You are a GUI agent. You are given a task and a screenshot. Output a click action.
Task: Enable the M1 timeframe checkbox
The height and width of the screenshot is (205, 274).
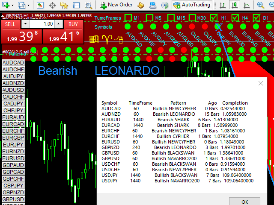[128, 18]
